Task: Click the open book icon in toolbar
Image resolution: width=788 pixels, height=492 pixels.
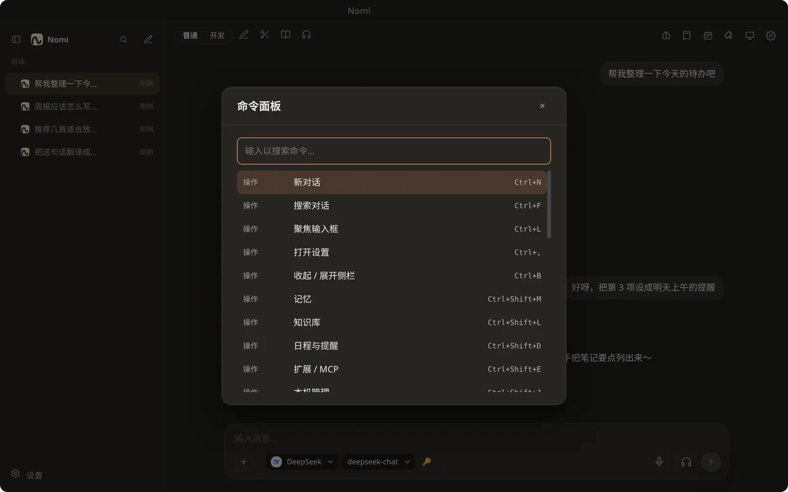Action: [x=286, y=35]
